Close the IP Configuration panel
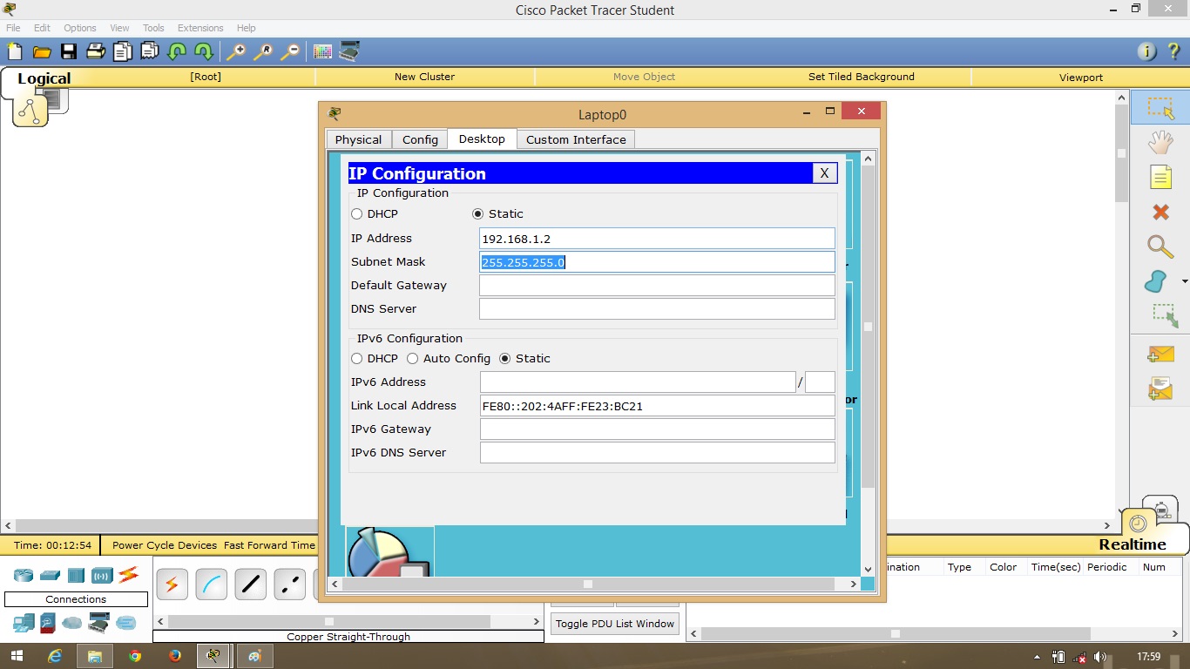Image resolution: width=1190 pixels, height=669 pixels. tap(824, 173)
